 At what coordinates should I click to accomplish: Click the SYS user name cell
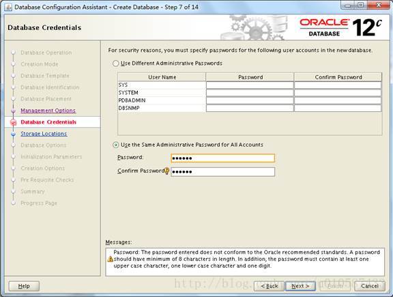tap(162, 85)
